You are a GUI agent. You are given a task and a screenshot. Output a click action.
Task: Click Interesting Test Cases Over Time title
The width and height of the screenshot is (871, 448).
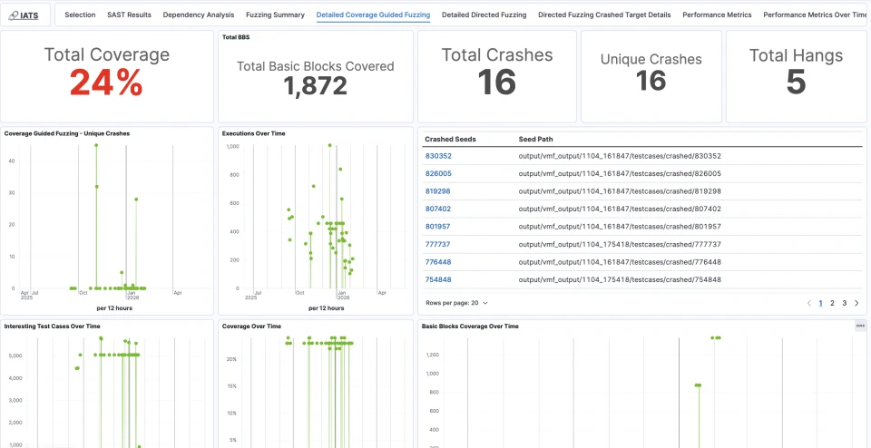pos(53,326)
